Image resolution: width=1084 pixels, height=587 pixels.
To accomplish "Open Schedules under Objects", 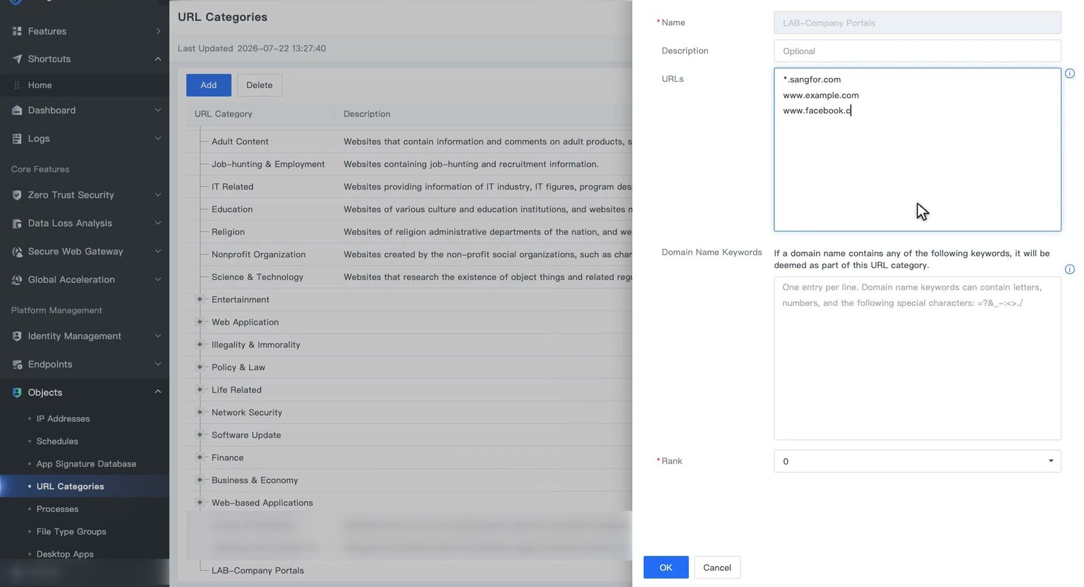I will 57,441.
